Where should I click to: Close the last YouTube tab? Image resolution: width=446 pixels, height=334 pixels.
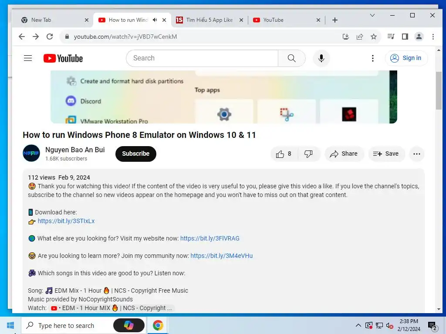pos(318,20)
